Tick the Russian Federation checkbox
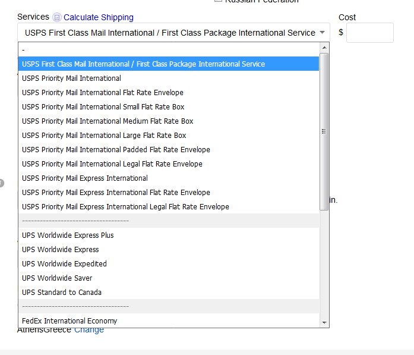The image size is (414, 355). [218, 1]
